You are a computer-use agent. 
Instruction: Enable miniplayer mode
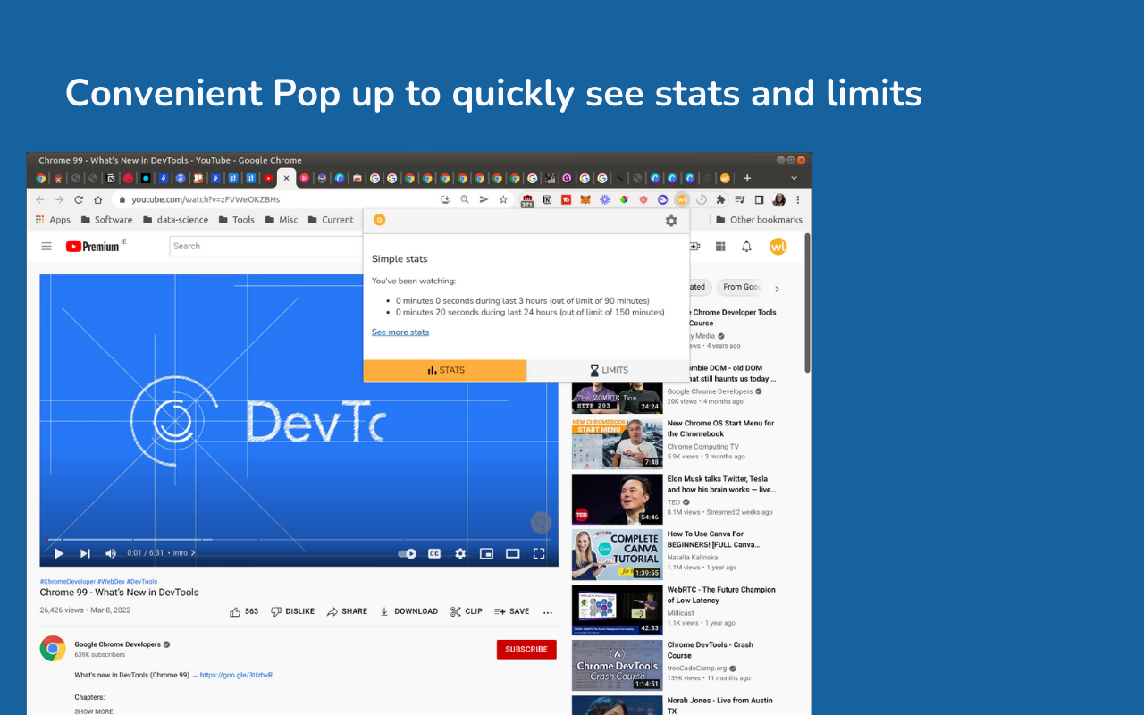(486, 553)
